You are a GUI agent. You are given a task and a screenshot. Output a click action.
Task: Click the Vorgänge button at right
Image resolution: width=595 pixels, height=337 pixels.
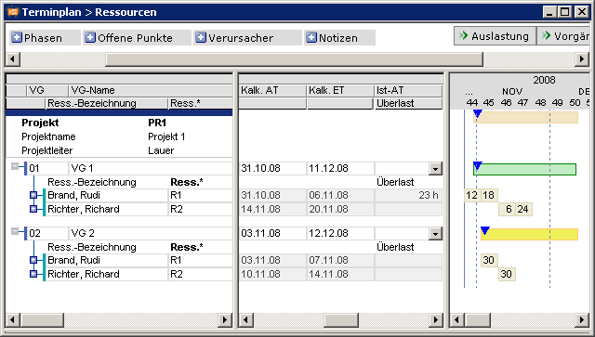click(x=563, y=36)
